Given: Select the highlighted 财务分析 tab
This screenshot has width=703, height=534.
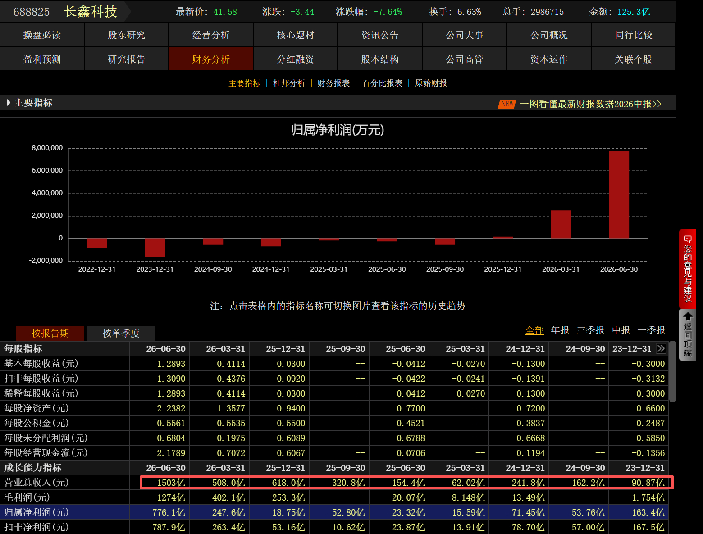Looking at the screenshot, I should pos(211,59).
